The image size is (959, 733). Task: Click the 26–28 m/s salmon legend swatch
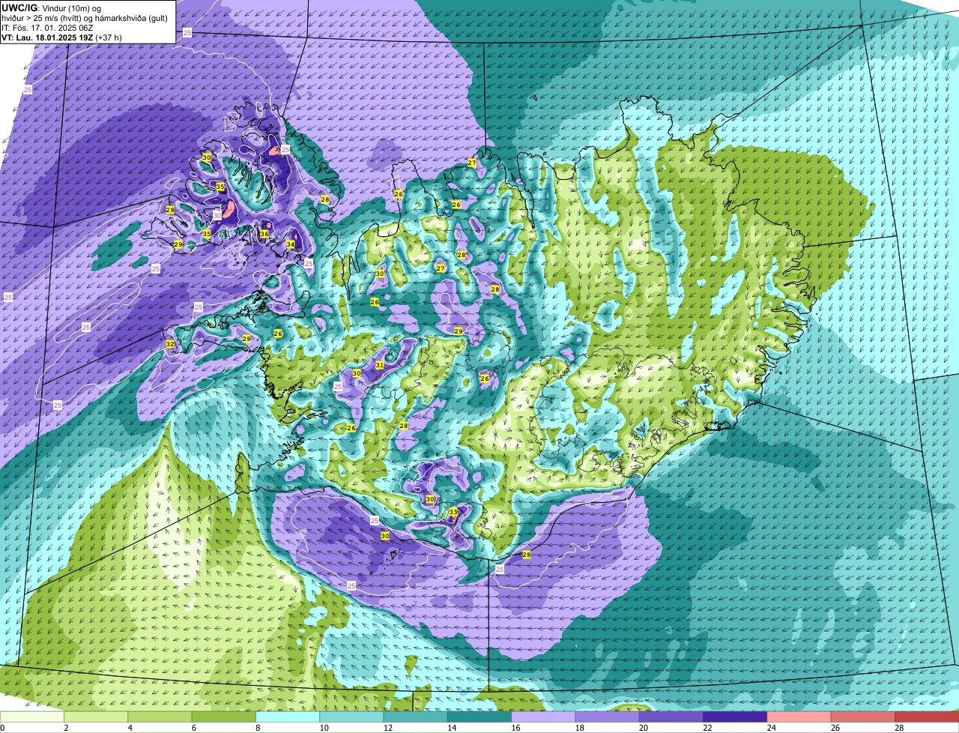pos(863,717)
